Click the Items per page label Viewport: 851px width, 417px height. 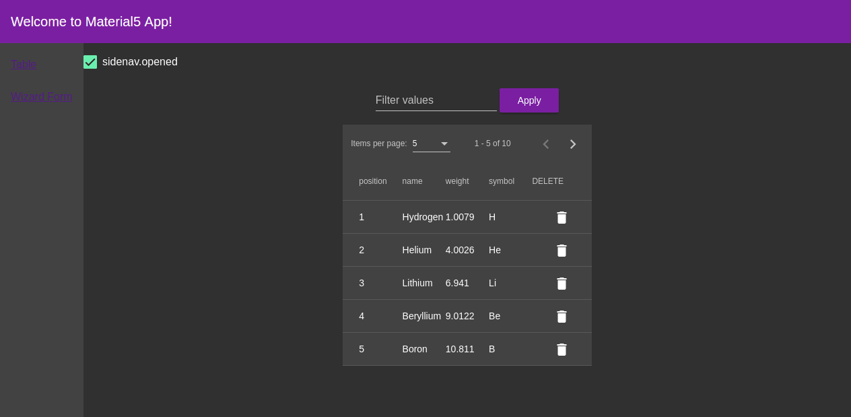click(379, 143)
